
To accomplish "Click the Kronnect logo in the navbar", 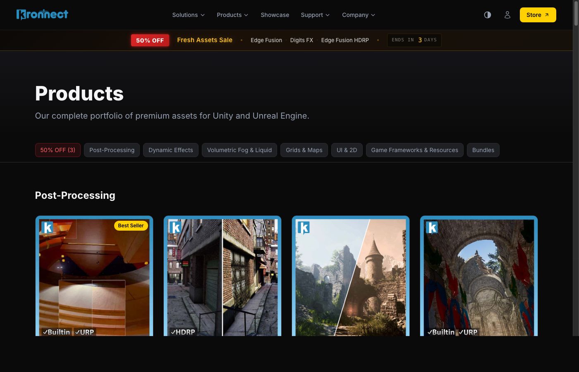I will [x=42, y=14].
